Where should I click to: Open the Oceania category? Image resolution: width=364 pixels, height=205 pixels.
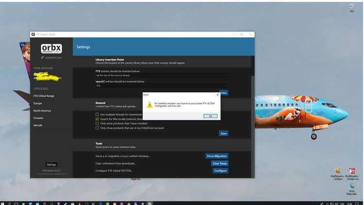[x=38, y=118]
